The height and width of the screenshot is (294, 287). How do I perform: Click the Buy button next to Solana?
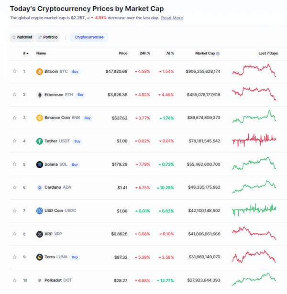click(x=75, y=164)
